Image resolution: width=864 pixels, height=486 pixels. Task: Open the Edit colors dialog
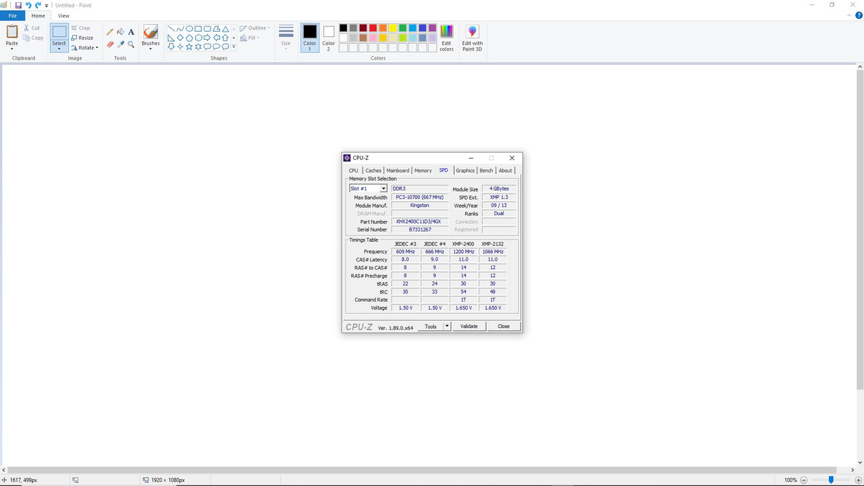pyautogui.click(x=447, y=38)
